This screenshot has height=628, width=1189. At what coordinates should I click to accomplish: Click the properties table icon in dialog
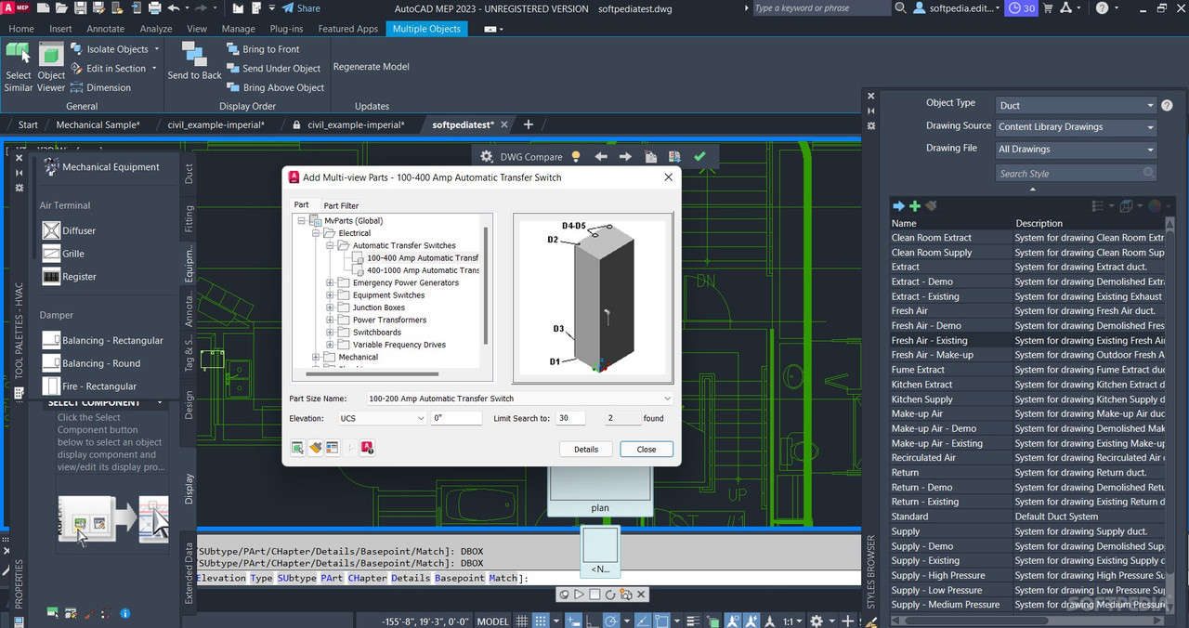[x=332, y=449]
